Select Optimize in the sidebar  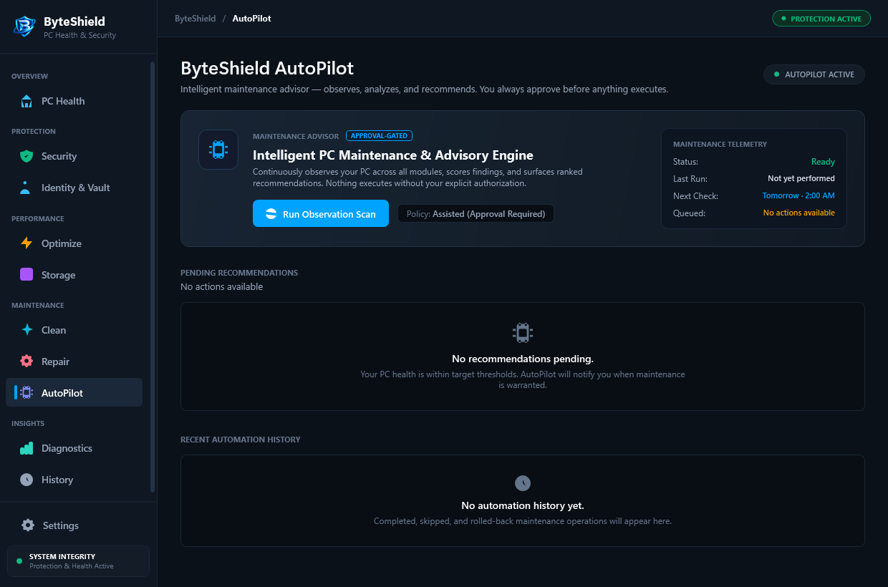coord(74,243)
